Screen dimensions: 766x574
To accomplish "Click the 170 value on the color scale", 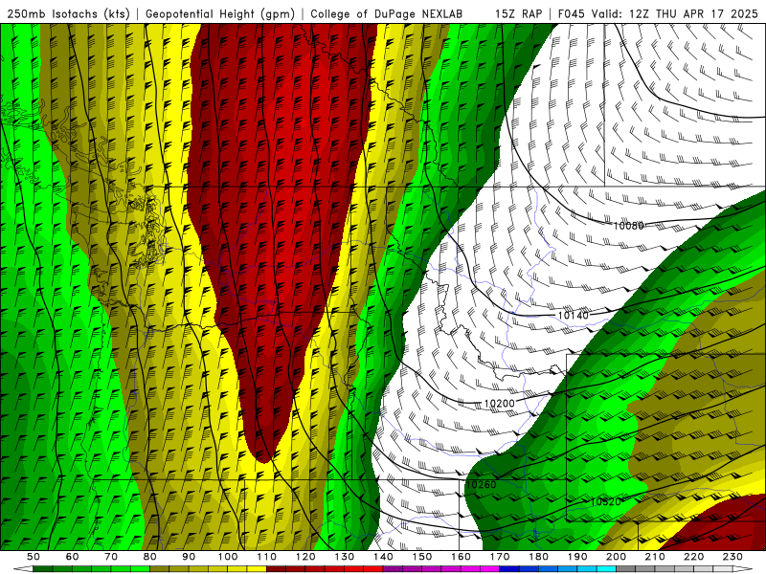I will click(500, 557).
